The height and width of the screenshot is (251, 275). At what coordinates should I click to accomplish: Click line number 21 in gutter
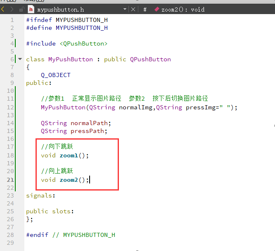pos(10,180)
